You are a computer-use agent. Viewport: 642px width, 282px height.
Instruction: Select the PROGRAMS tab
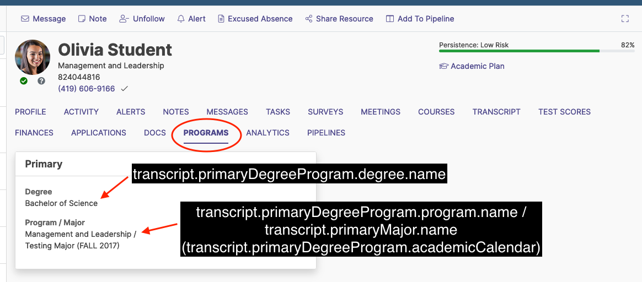click(x=206, y=132)
